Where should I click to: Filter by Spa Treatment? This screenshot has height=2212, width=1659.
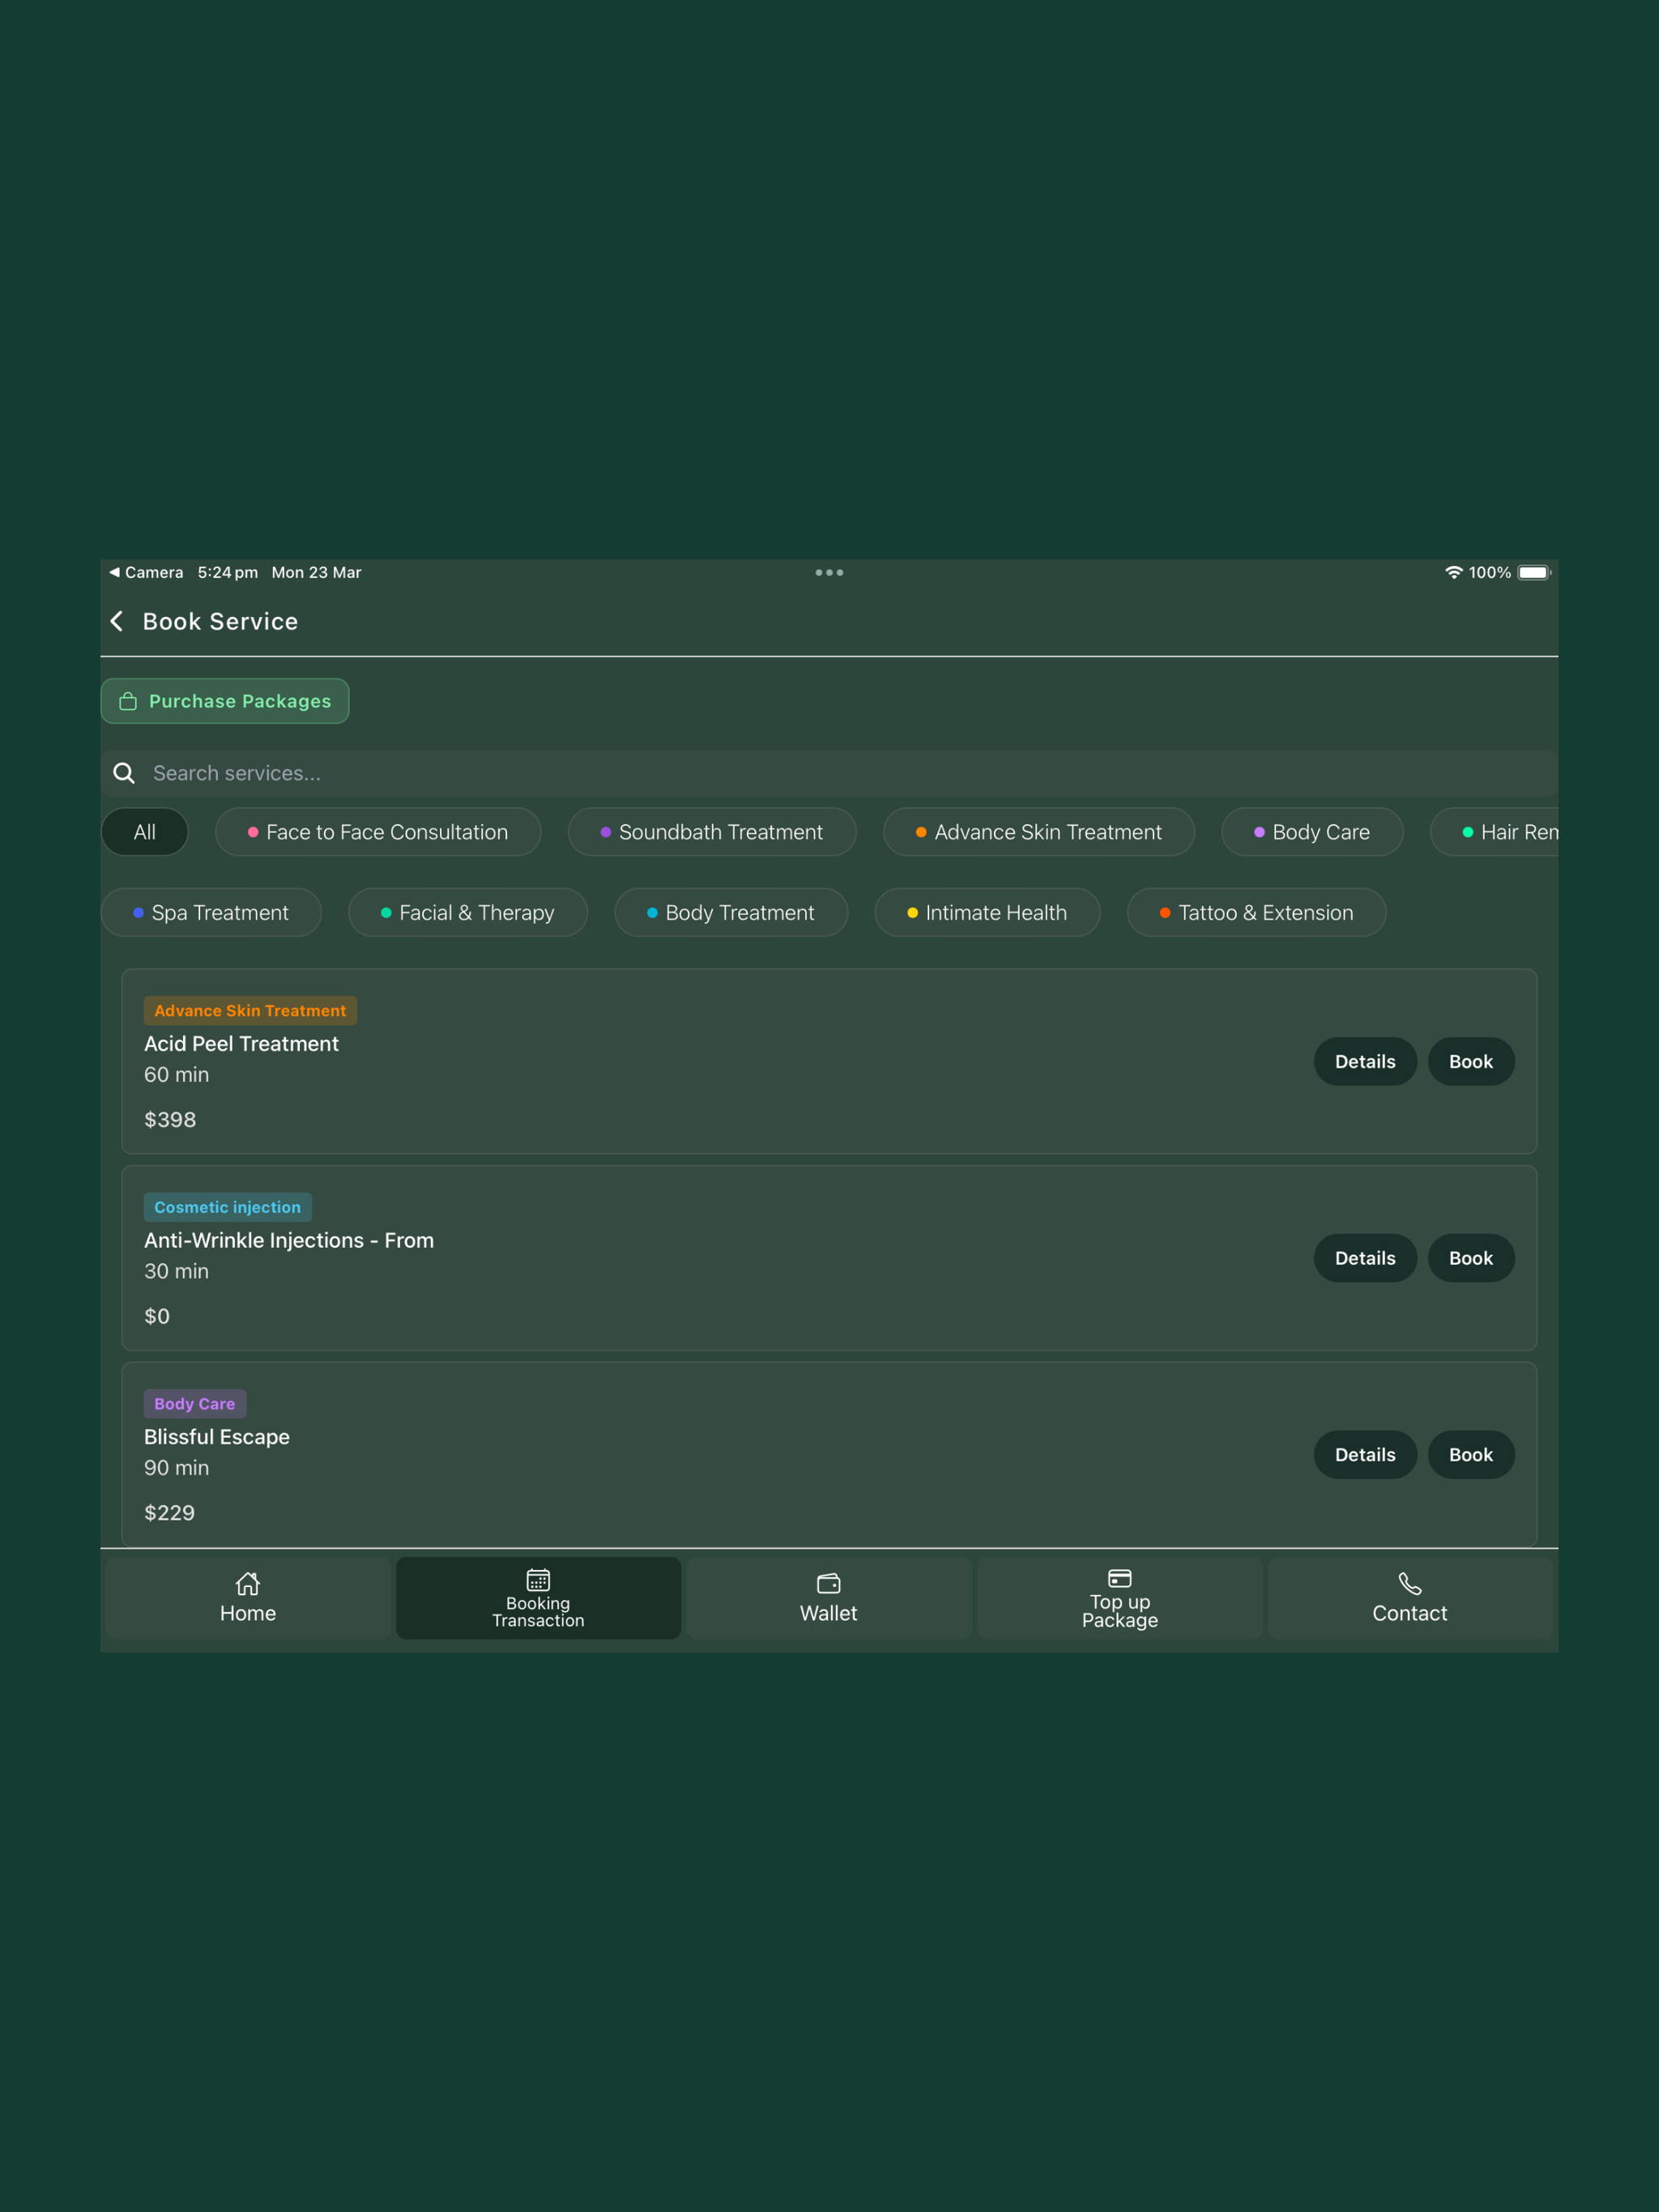(211, 913)
